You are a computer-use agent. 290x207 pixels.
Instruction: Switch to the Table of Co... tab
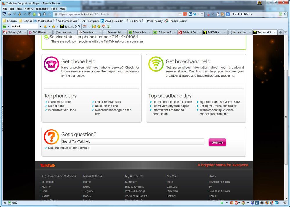tap(190, 32)
